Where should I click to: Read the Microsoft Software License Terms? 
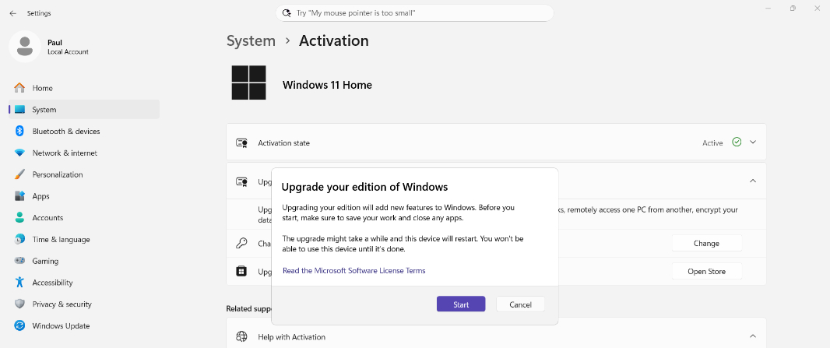353,271
